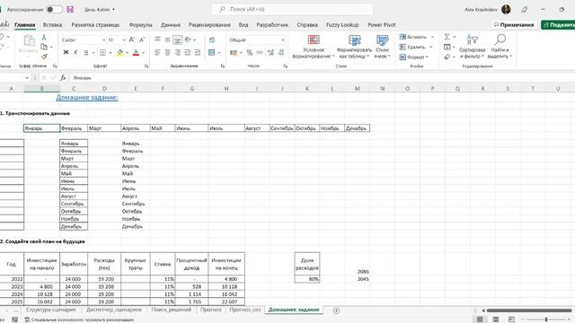
Task: Open Условное форматирование menu
Action: coord(314,47)
